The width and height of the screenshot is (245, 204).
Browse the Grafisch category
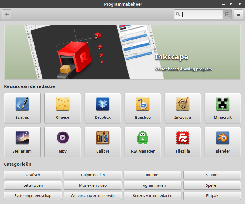(x=33, y=175)
